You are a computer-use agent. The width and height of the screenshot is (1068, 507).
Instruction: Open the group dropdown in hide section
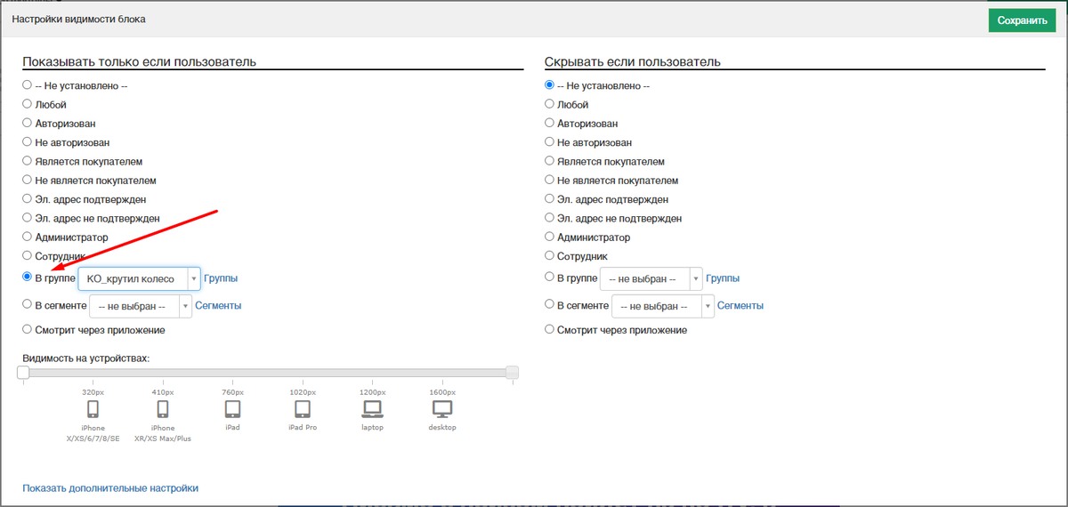[651, 278]
